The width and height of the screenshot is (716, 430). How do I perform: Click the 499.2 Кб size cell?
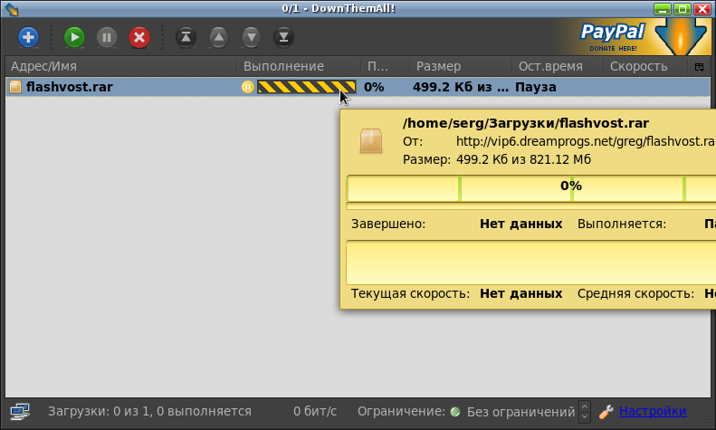point(460,87)
